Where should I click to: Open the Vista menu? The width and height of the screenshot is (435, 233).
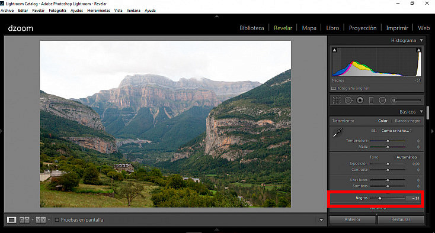[118, 11]
